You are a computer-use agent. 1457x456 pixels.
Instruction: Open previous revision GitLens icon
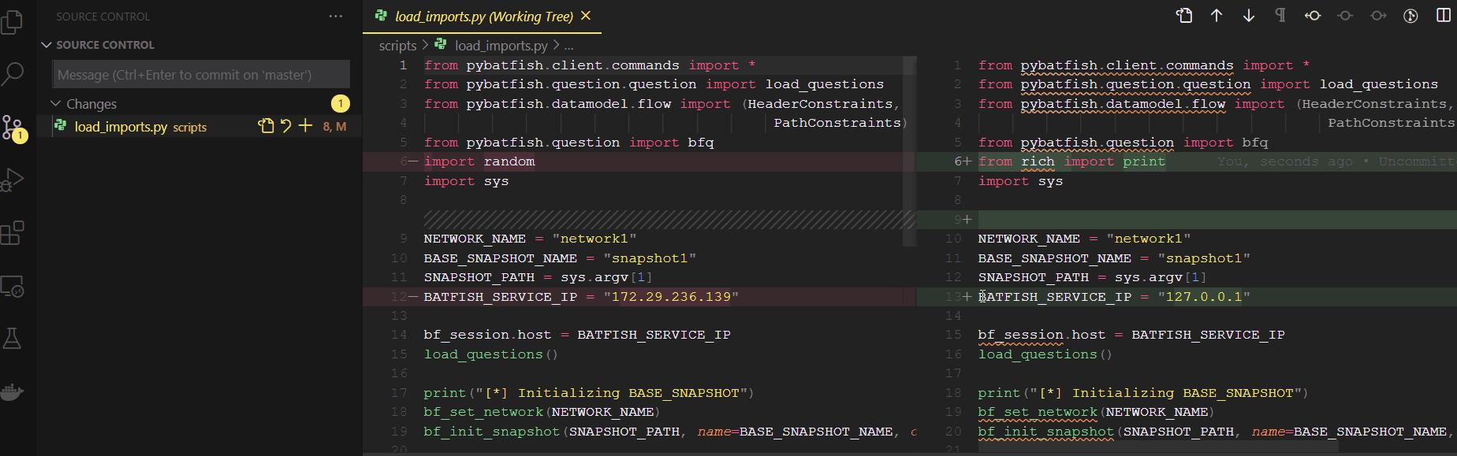pyautogui.click(x=1313, y=16)
